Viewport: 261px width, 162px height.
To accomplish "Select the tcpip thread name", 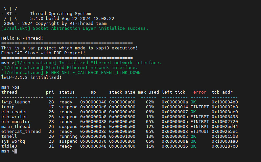I will point(8,107).
